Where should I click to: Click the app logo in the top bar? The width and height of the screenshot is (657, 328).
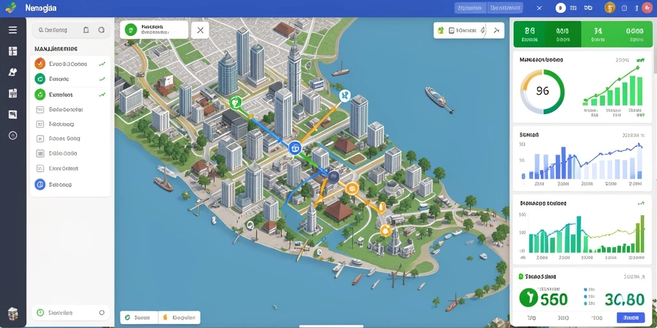[12, 7]
